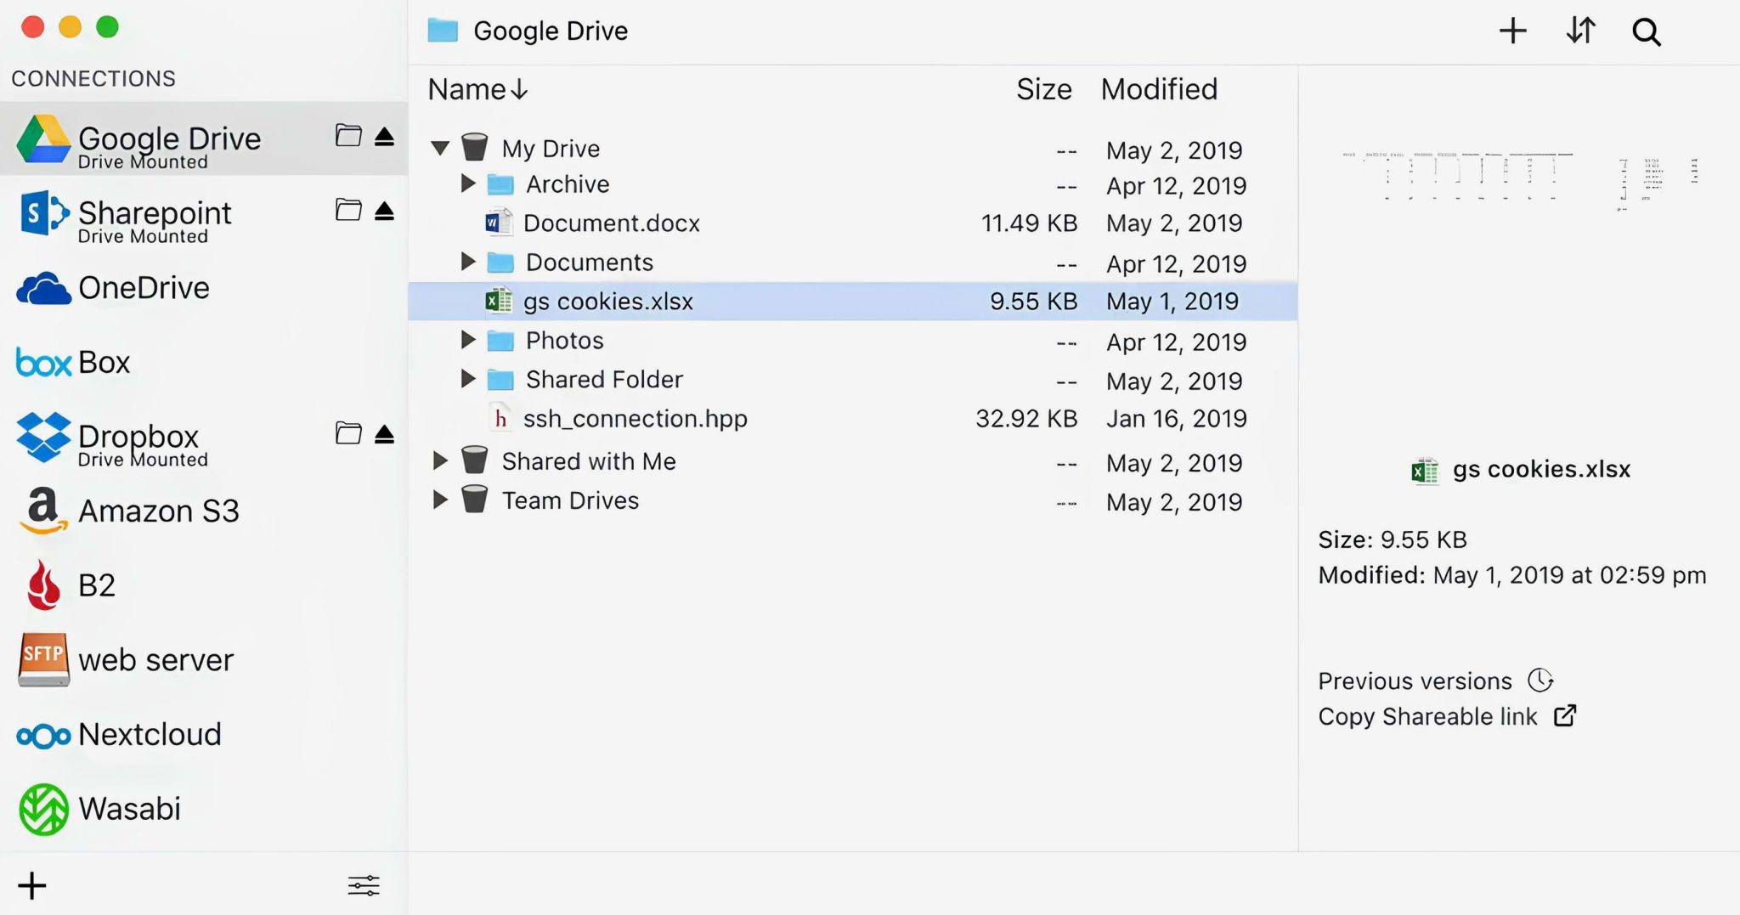This screenshot has height=915, width=1740.
Task: Sort files by the Size column
Action: 1043,88
